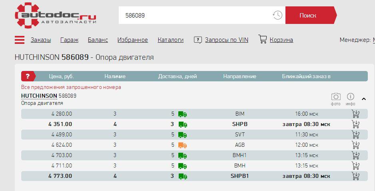Add the 4 773.00 SHPB1 offer to cart

356,176
